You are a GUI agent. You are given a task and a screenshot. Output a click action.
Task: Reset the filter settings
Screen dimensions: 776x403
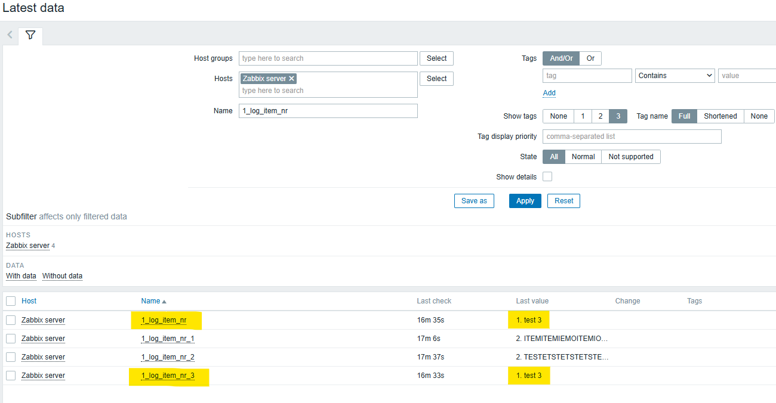(563, 201)
